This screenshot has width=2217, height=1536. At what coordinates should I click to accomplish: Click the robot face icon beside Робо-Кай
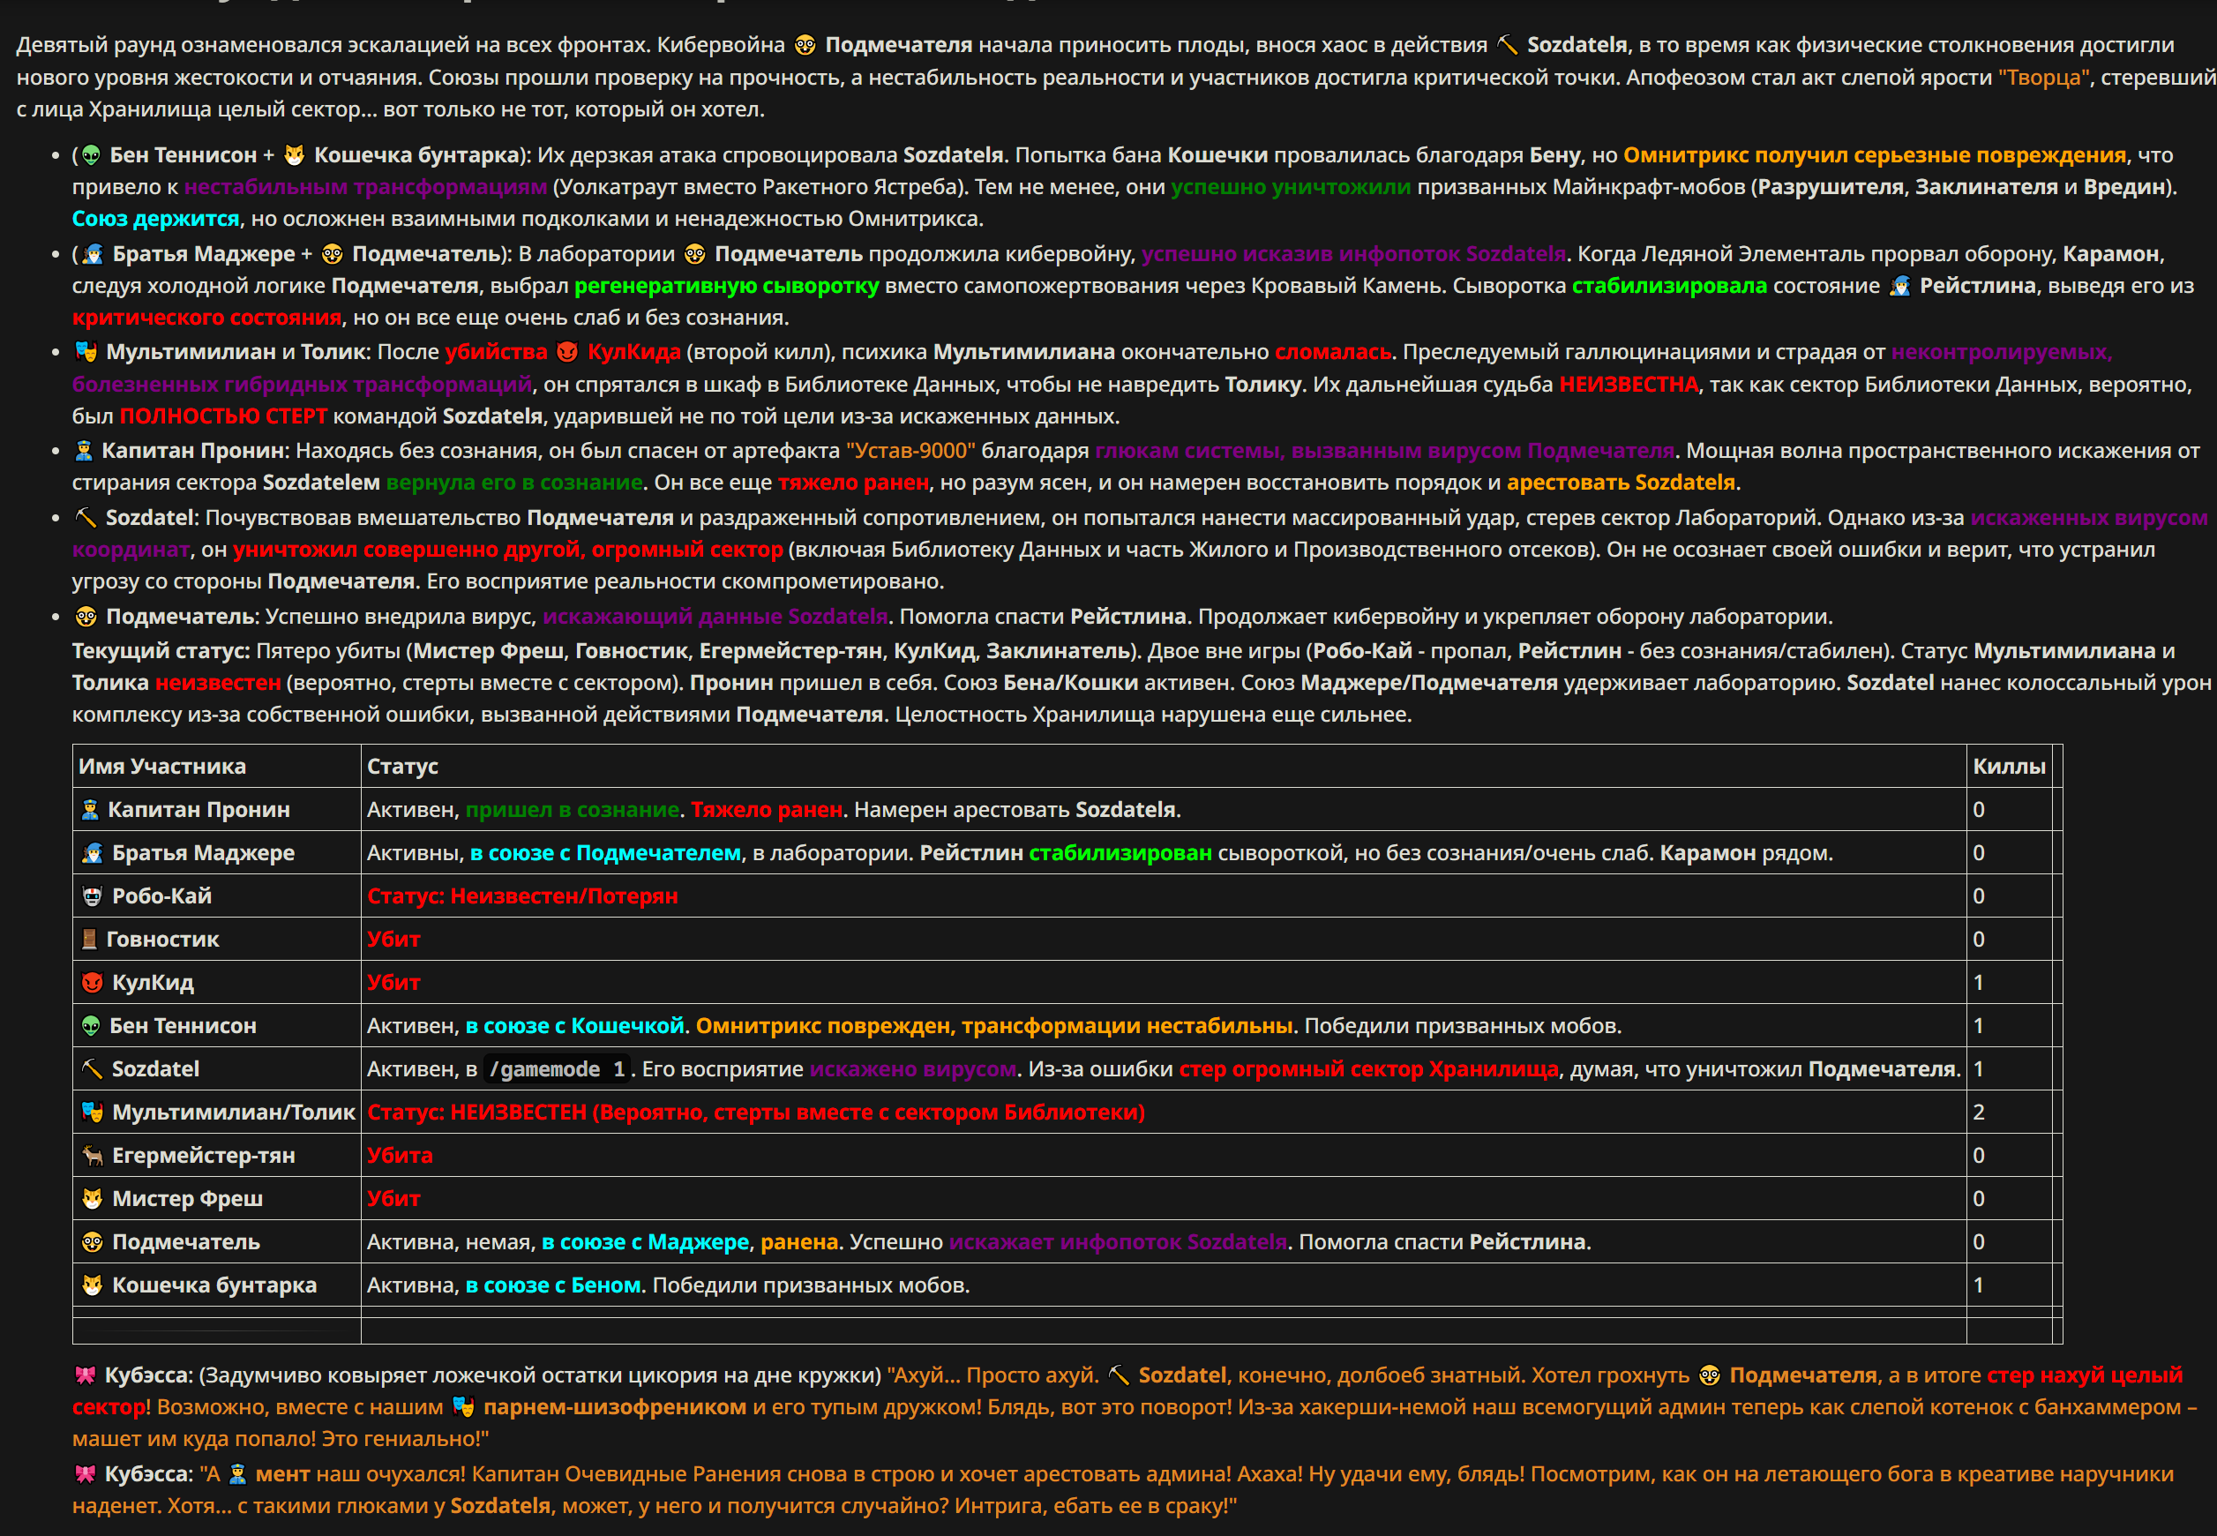(93, 896)
